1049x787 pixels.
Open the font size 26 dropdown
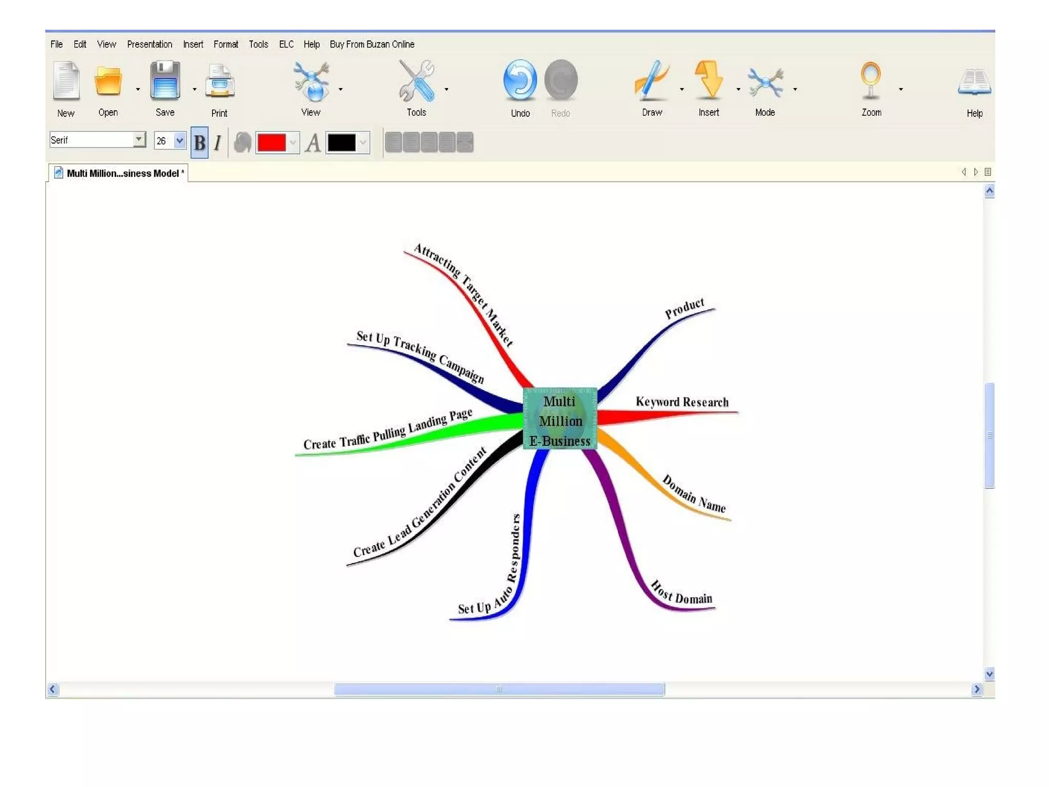[179, 140]
